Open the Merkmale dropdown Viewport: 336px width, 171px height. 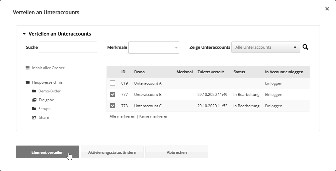(x=154, y=47)
